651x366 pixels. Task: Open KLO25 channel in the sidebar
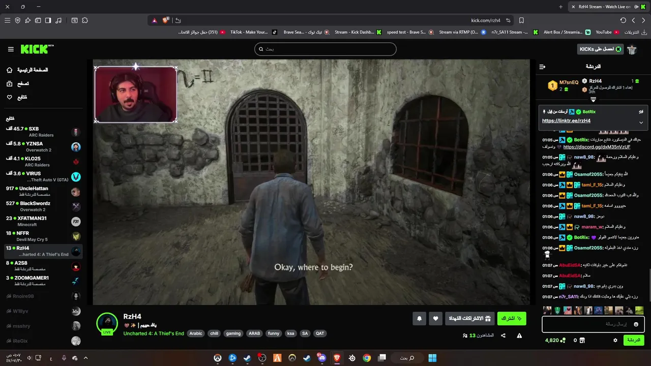[43, 162]
